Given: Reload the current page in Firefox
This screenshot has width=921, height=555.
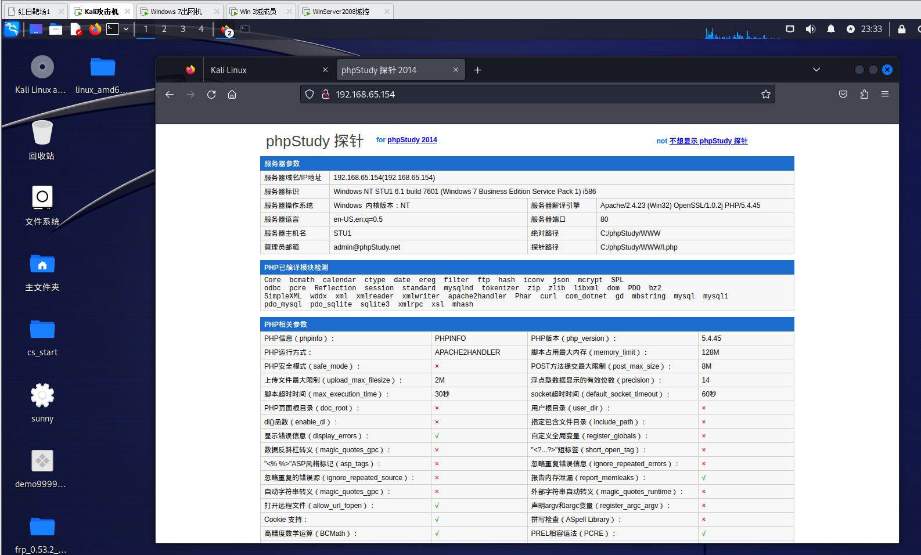Looking at the screenshot, I should [211, 95].
